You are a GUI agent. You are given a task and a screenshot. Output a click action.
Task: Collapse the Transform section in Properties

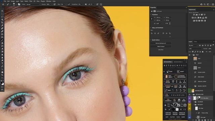coord(151,14)
